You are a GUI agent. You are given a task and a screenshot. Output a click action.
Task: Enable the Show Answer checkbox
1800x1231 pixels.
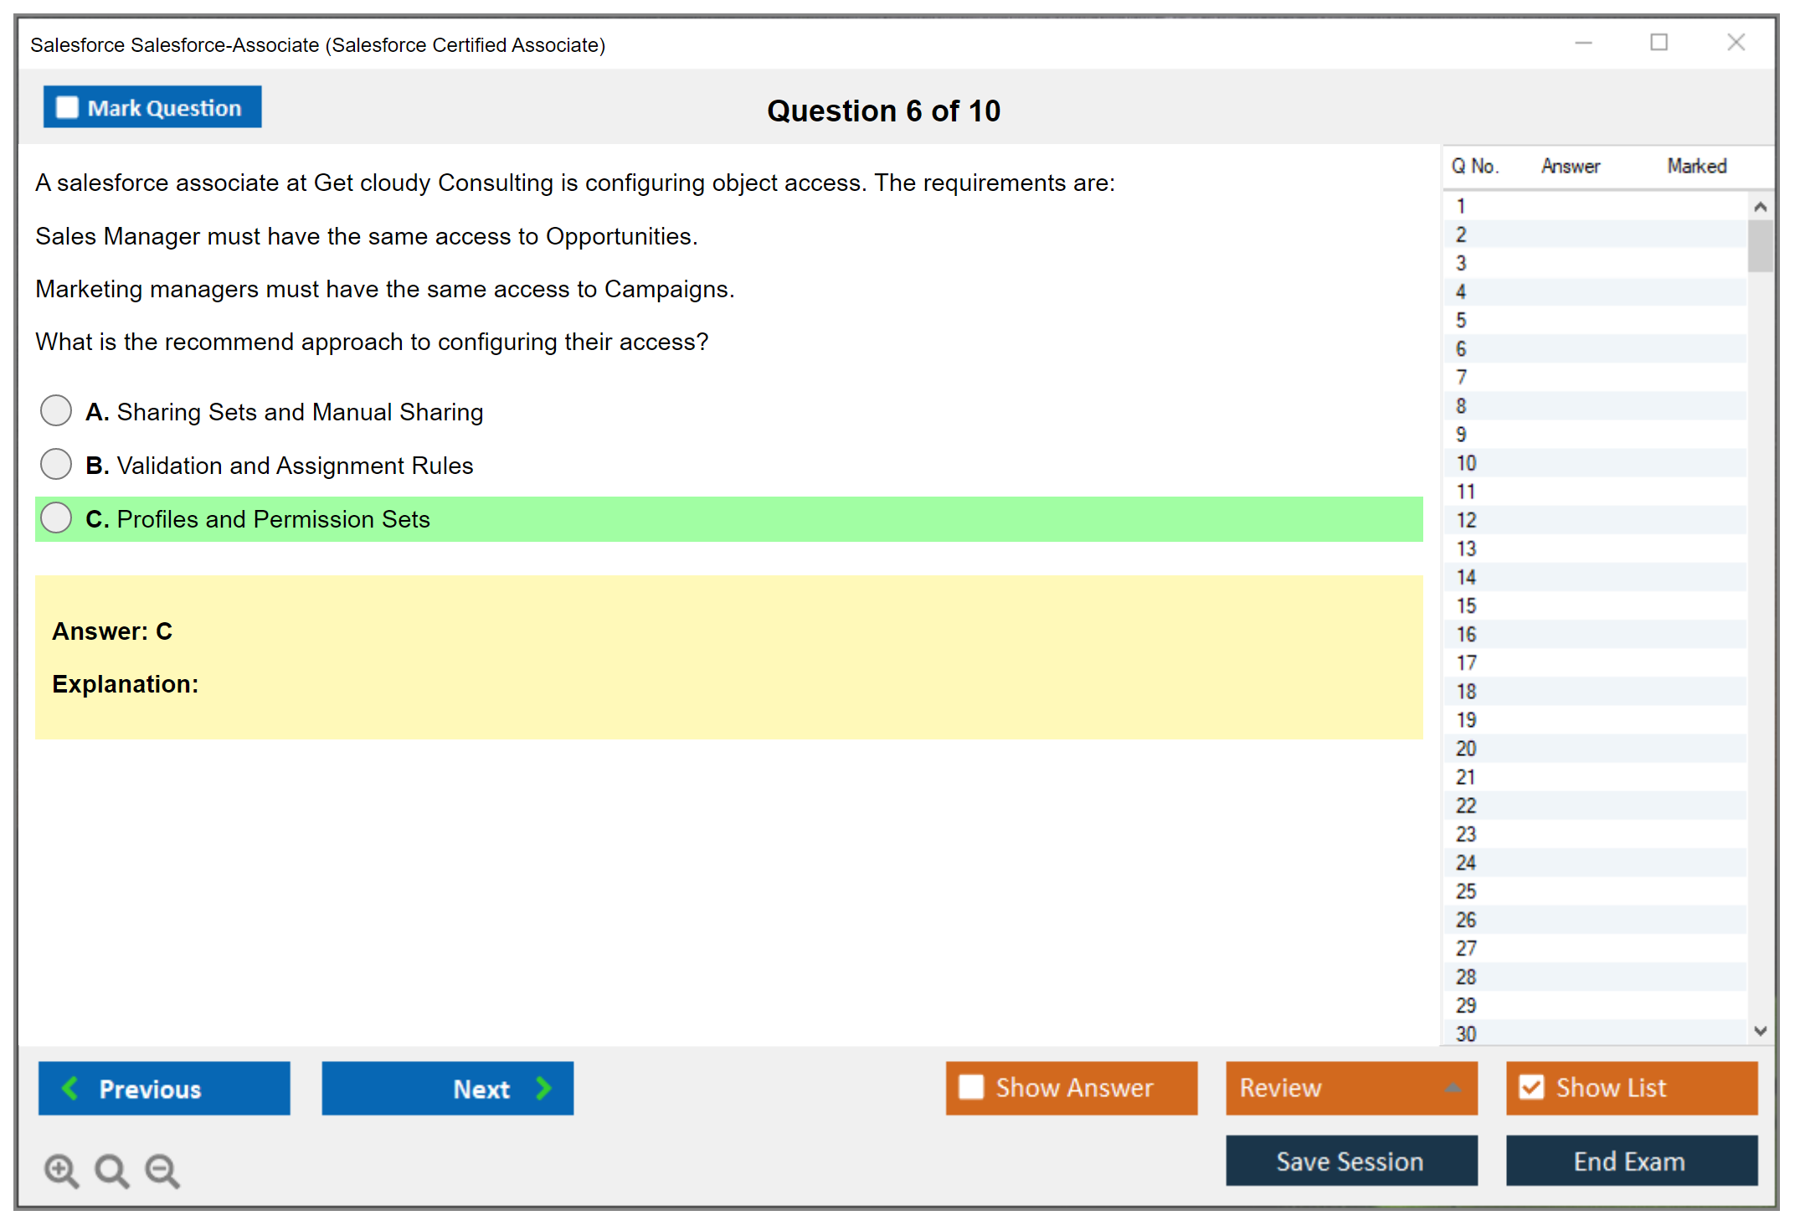(x=971, y=1087)
